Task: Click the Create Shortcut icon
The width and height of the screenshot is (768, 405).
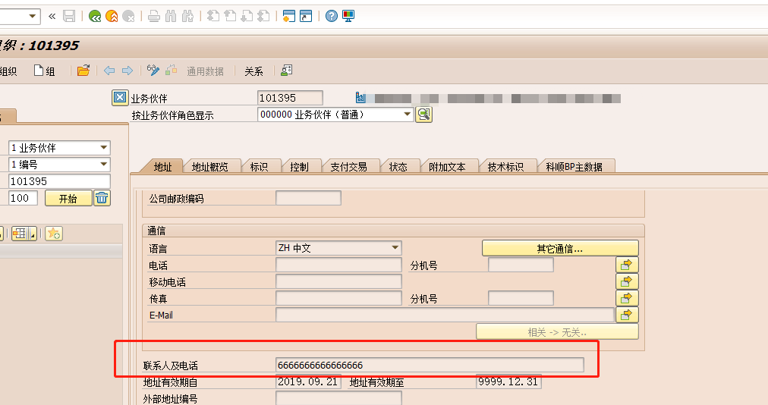Action: tap(306, 16)
